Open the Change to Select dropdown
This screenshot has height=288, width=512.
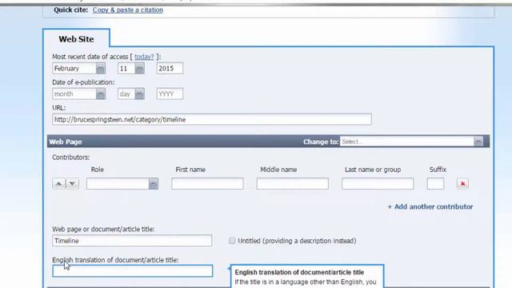(411, 142)
